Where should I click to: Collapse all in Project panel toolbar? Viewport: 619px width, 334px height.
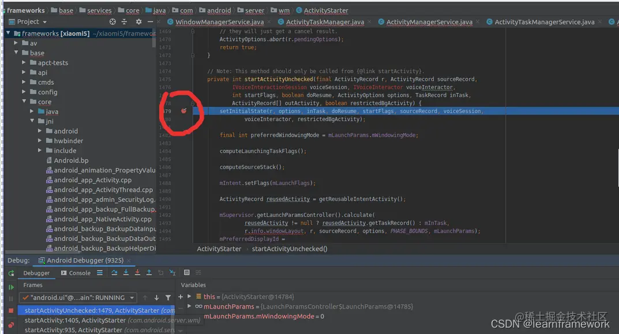(x=125, y=22)
